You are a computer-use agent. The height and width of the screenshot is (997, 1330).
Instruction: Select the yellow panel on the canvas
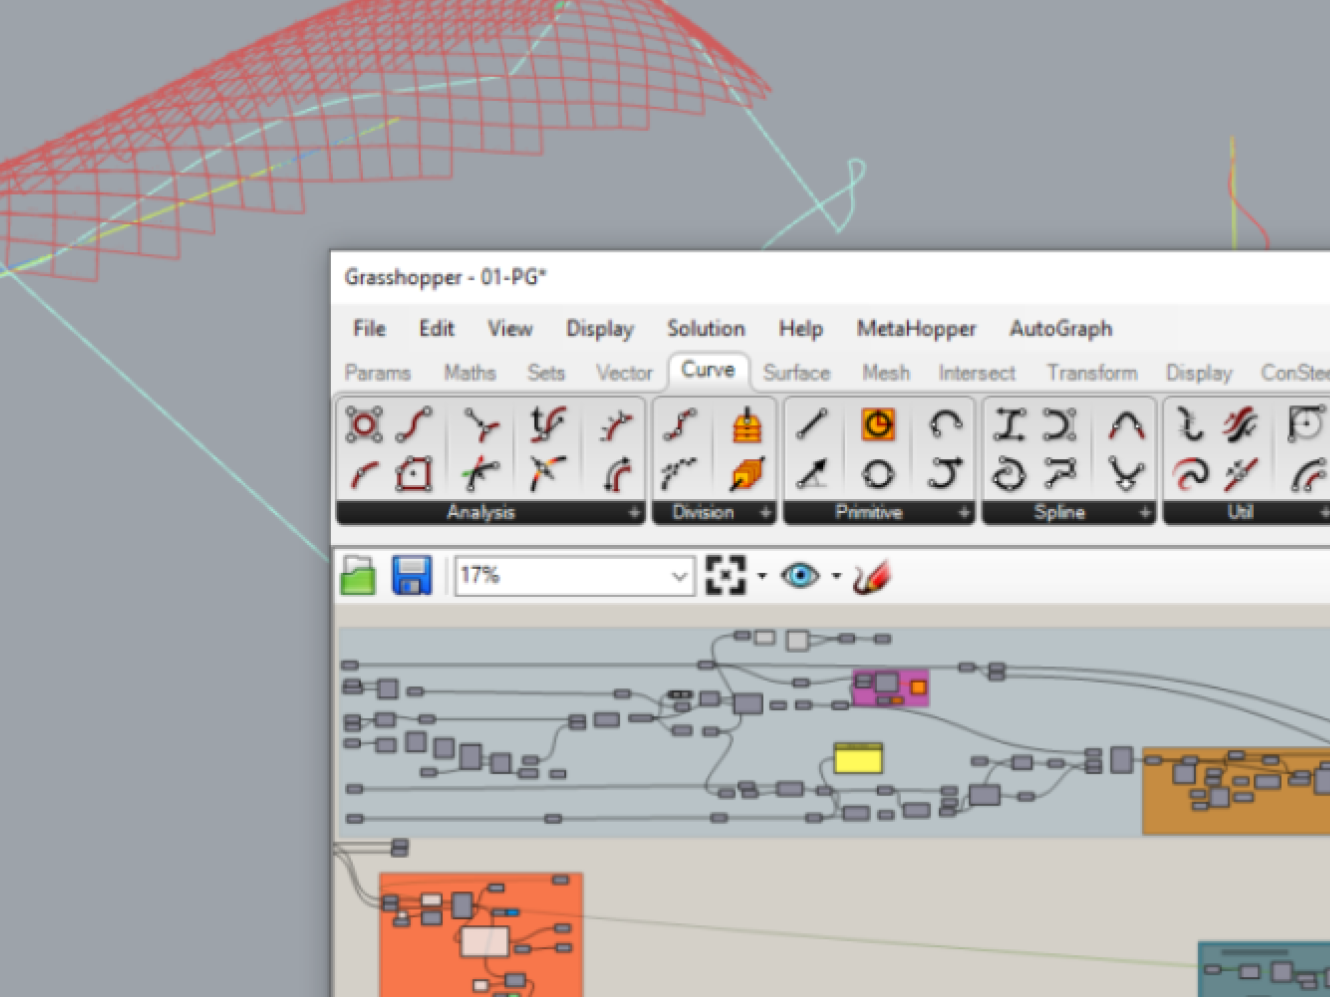[x=859, y=758]
